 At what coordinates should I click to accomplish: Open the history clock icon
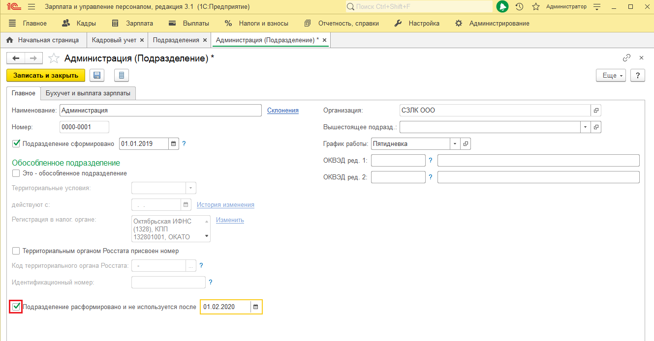(519, 7)
